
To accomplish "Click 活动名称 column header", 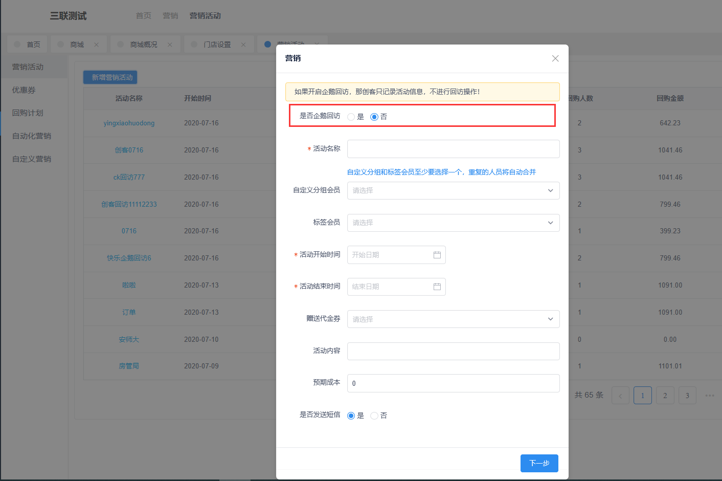I will [x=129, y=98].
